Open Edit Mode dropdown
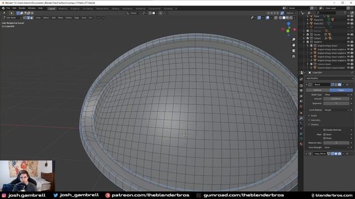355x199 pixels. (x=12, y=18)
